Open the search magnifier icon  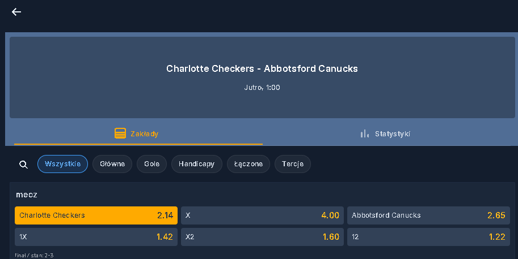click(x=23, y=164)
